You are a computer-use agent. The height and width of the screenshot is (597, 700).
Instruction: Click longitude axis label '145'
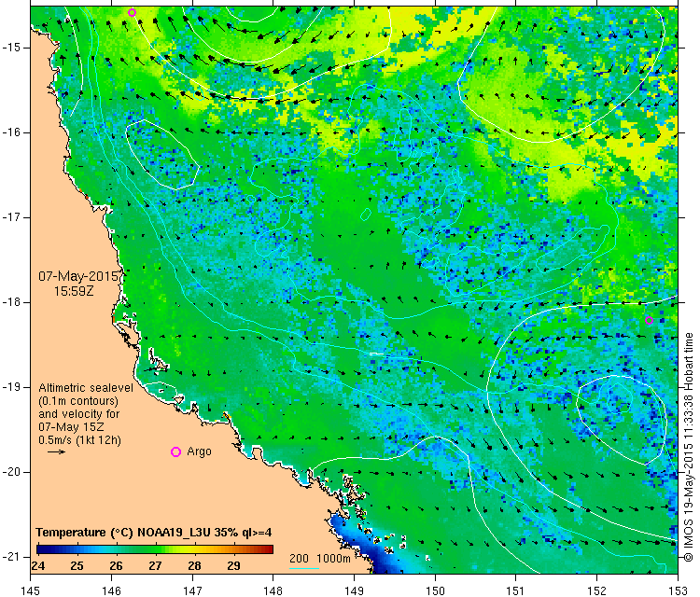click(31, 590)
